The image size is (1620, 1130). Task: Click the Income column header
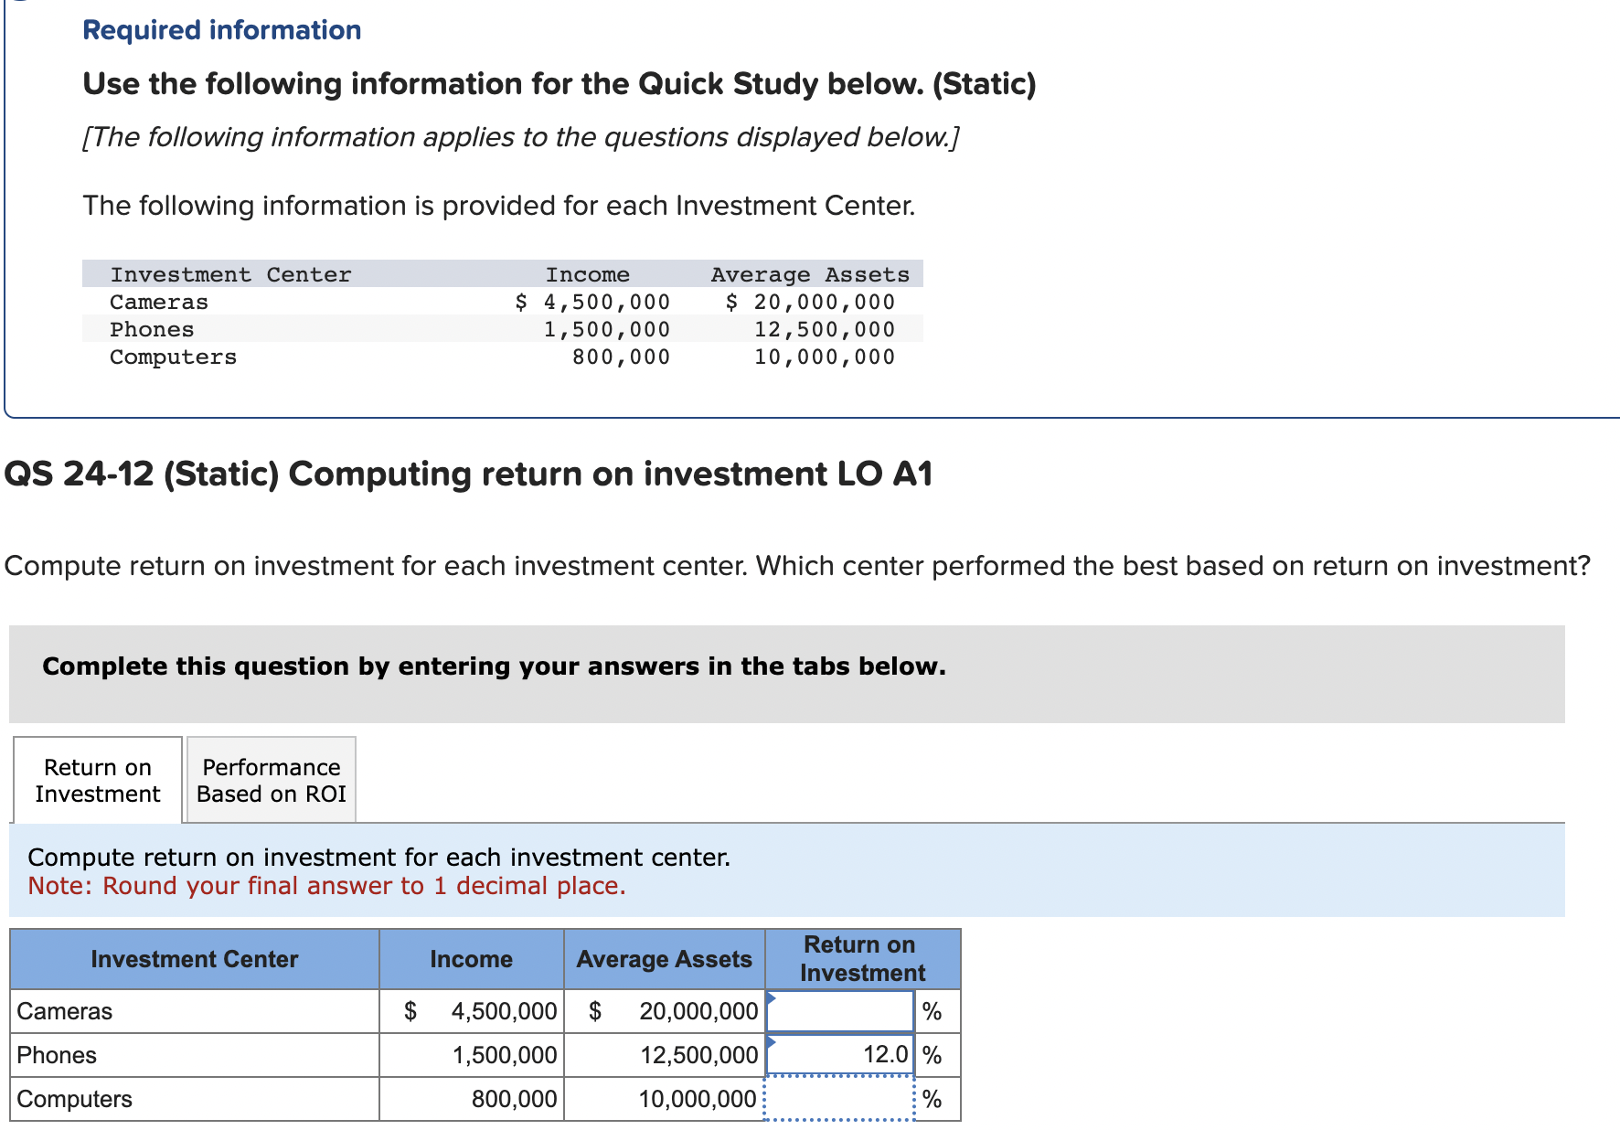471,958
